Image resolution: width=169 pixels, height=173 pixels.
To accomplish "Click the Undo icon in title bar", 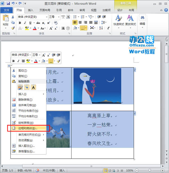I will 13,3.
